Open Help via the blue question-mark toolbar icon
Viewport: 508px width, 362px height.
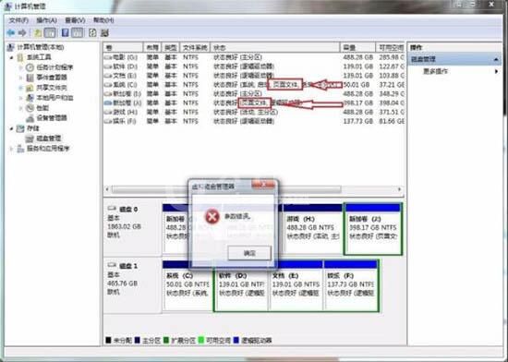[66, 32]
